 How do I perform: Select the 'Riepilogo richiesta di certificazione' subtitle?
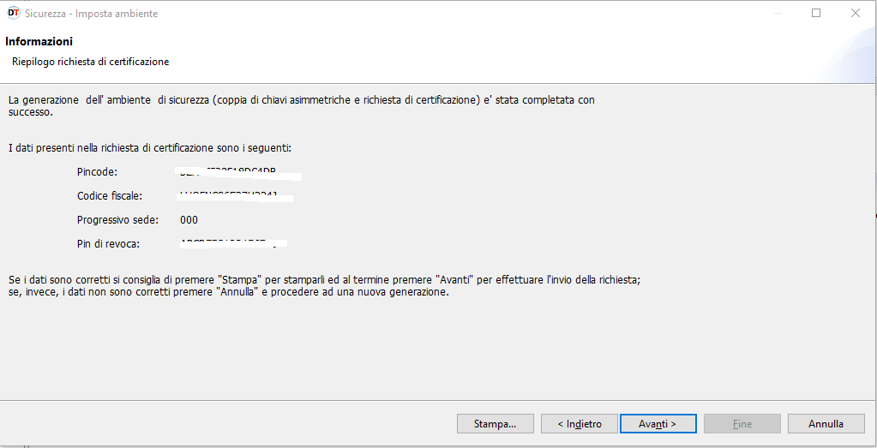(x=91, y=62)
